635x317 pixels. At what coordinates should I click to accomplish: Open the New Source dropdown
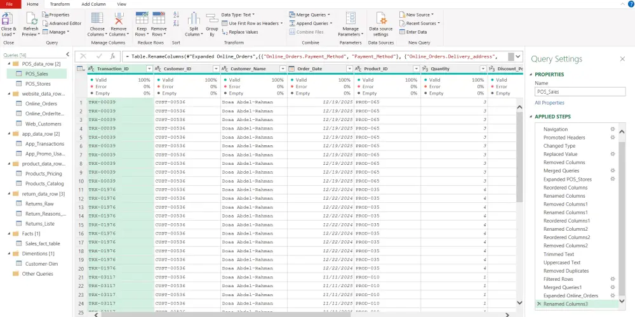coord(417,15)
